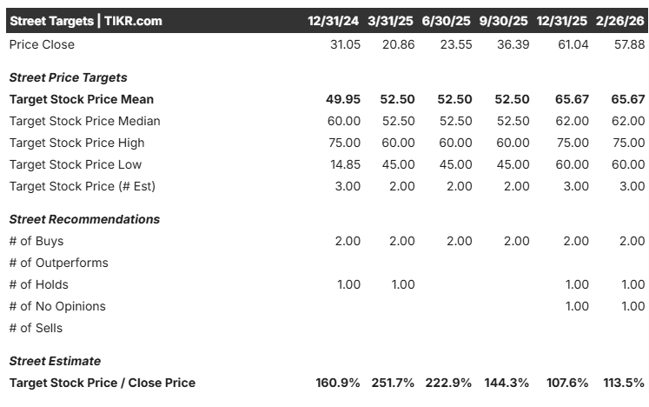Click the Target Stock Price High label
The height and width of the screenshot is (407, 649).
tap(76, 143)
